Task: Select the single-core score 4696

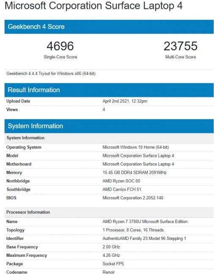Action: point(60,46)
